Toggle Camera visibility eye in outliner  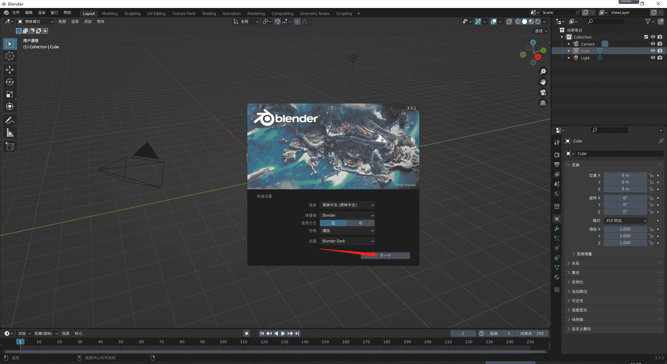click(653, 44)
